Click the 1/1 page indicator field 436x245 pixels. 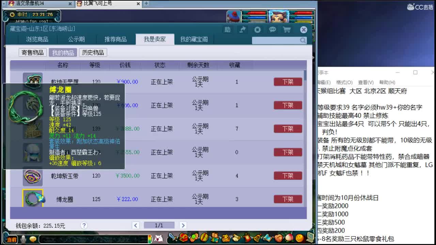(x=159, y=225)
